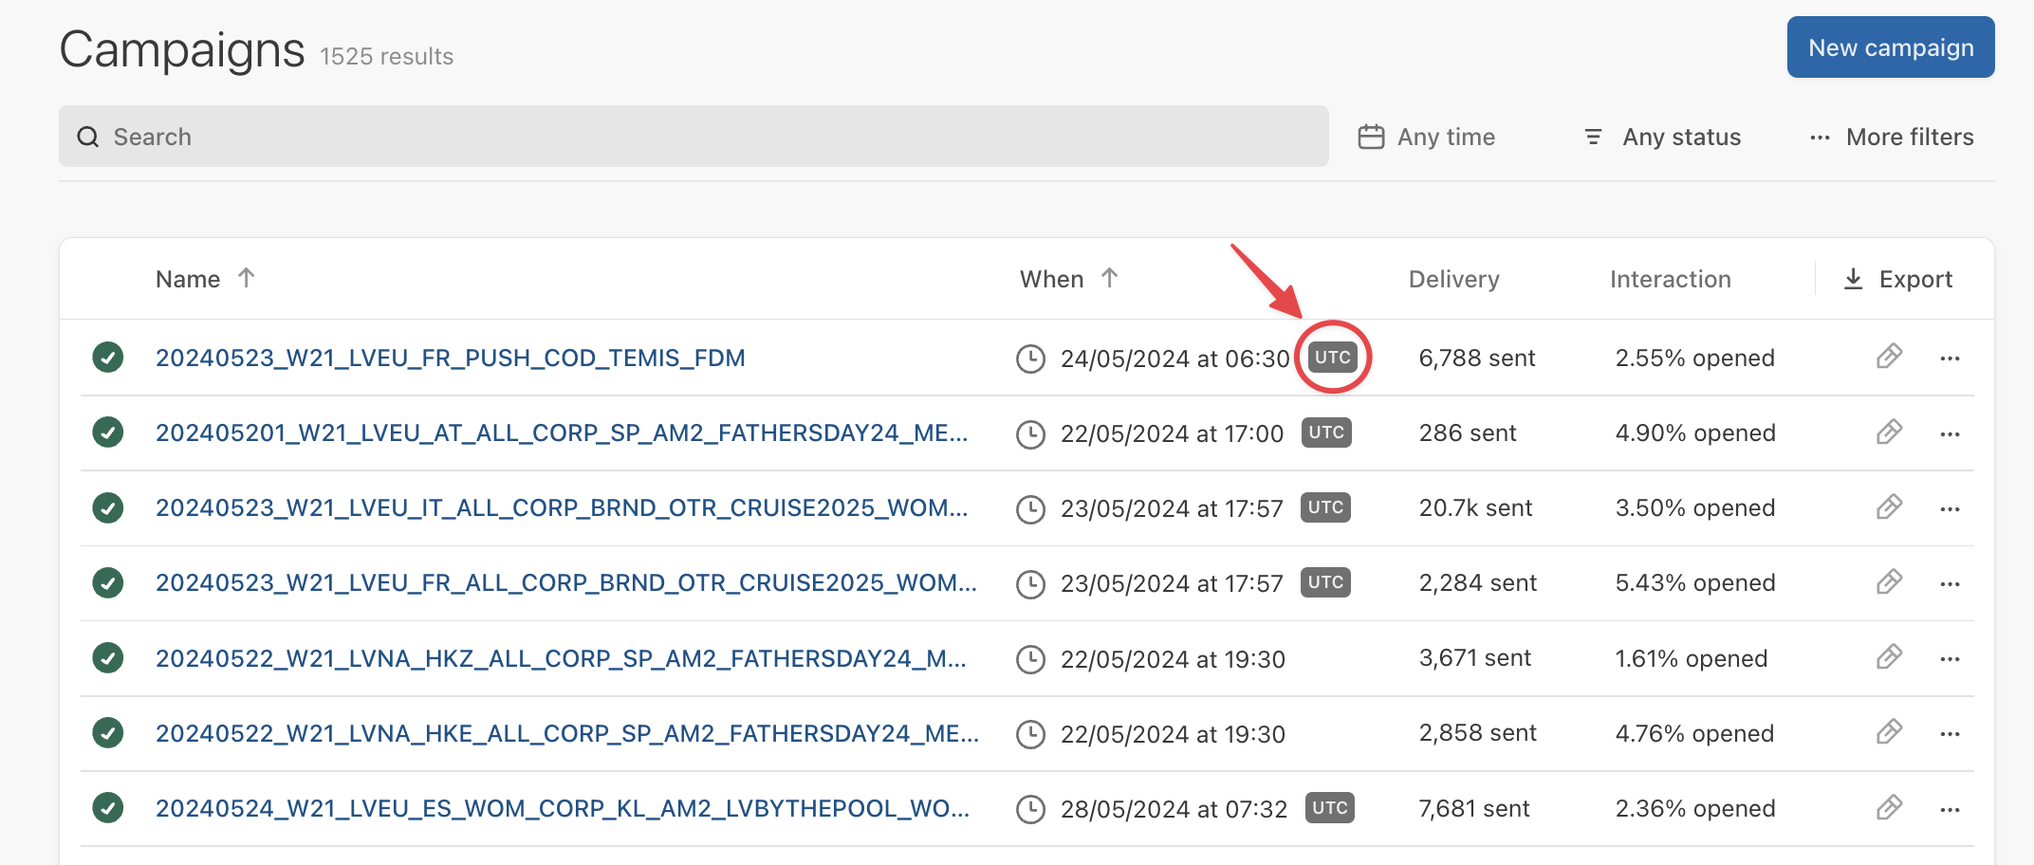Image resolution: width=2034 pixels, height=865 pixels.
Task: Open the Any status filter dropdown
Action: pos(1681,137)
